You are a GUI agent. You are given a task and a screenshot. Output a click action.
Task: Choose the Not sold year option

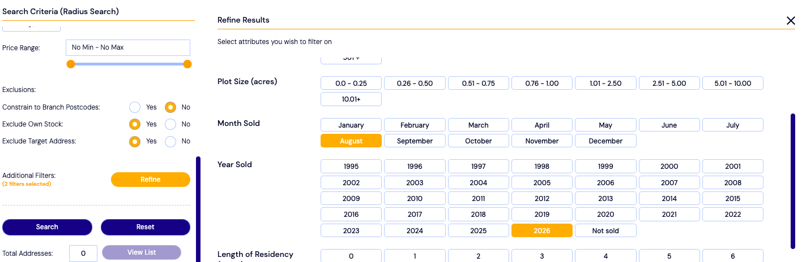pyautogui.click(x=605, y=230)
